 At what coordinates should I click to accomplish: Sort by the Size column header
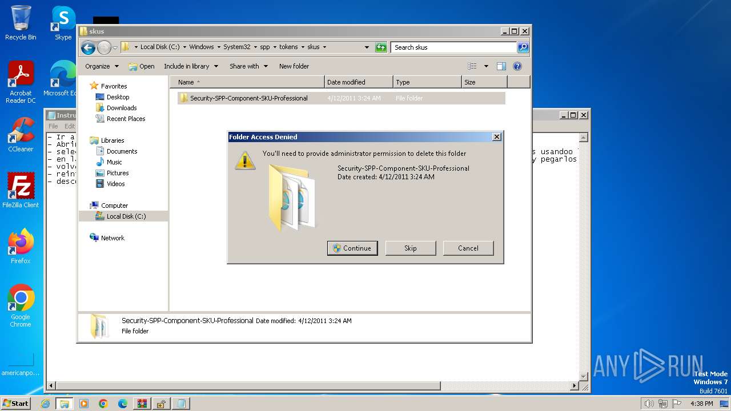[x=484, y=82]
